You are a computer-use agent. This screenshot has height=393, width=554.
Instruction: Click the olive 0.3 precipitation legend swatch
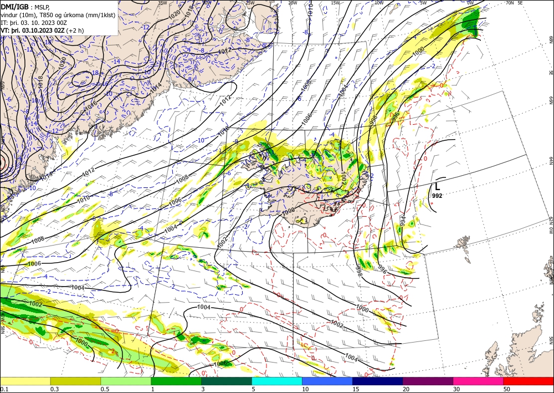click(75, 381)
